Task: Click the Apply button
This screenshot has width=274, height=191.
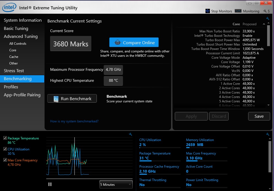Action: click(191, 116)
